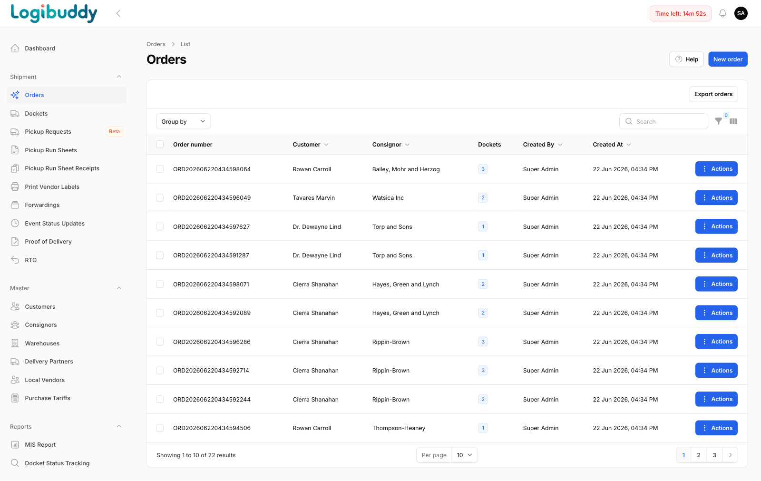Click the Delivery Partners truck icon
The height and width of the screenshot is (481, 761).
click(15, 362)
